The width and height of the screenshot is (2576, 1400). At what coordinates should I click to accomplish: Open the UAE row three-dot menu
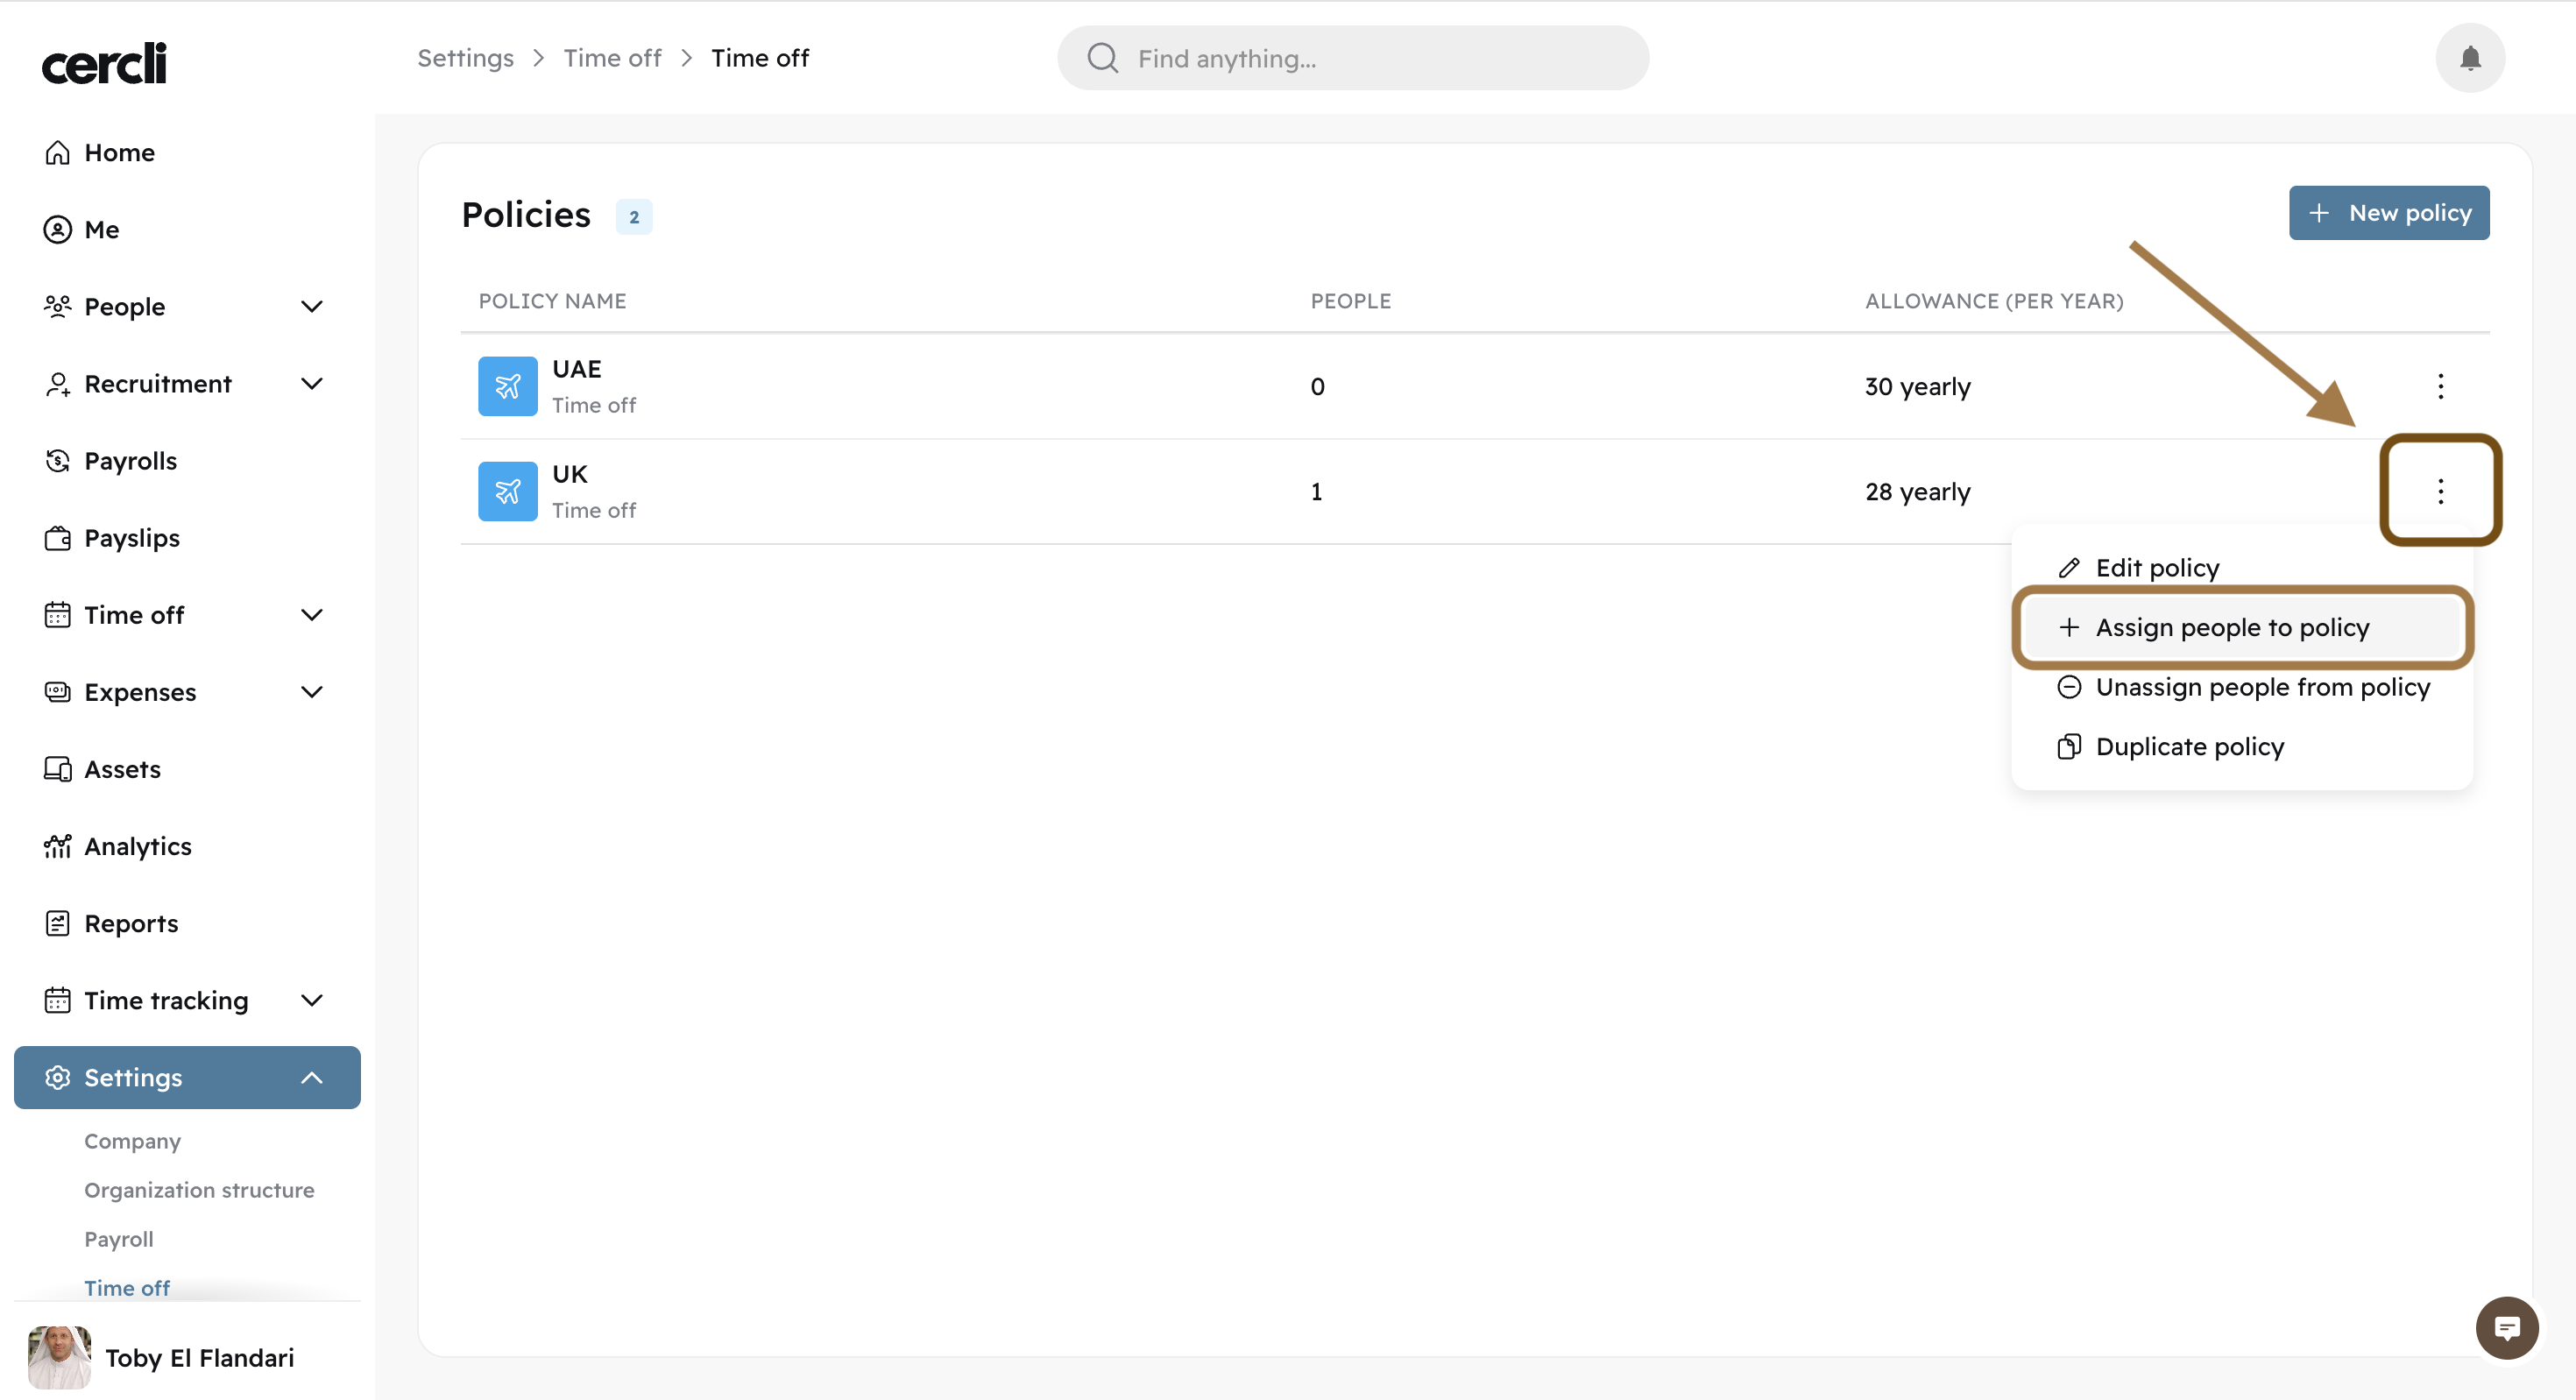[x=2440, y=386]
